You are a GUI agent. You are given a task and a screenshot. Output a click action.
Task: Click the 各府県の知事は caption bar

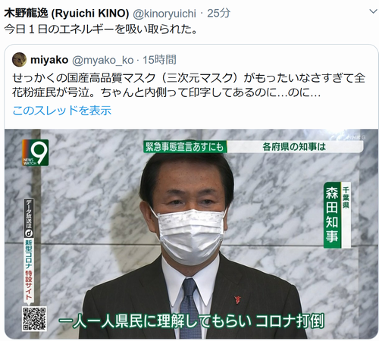(295, 147)
